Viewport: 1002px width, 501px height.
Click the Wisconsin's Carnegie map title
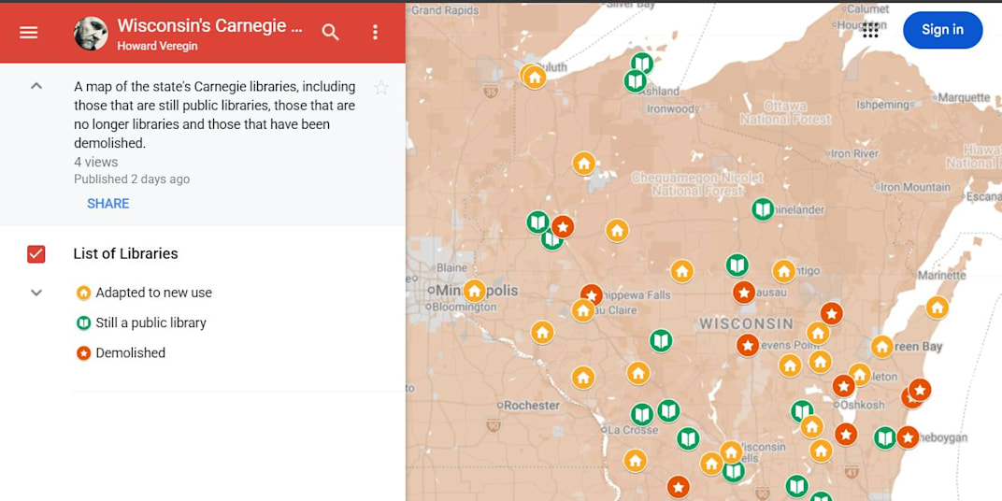pyautogui.click(x=209, y=25)
